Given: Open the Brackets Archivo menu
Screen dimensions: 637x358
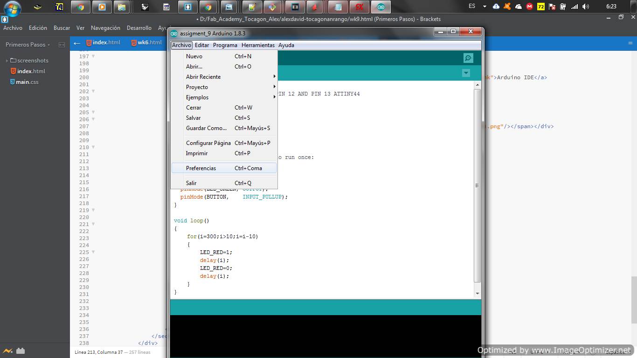Looking at the screenshot, I should (x=13, y=28).
